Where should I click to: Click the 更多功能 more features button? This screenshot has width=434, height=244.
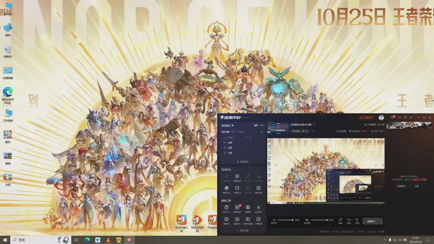[242, 230]
